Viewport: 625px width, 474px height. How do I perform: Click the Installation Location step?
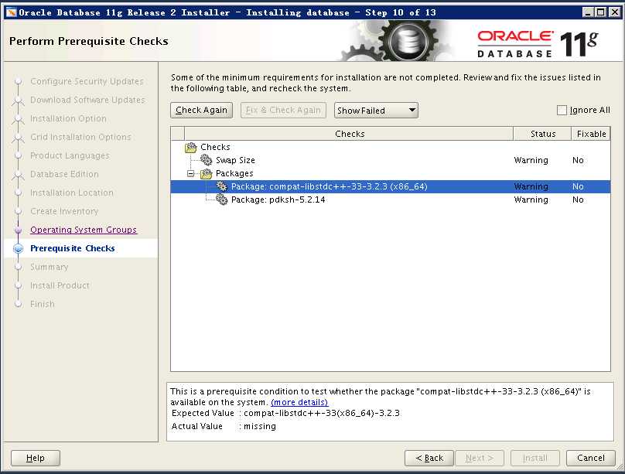(72, 193)
